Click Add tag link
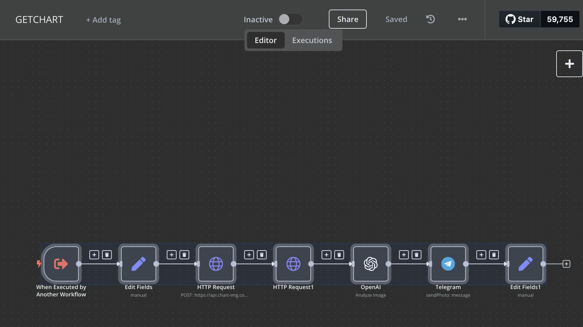 pos(103,20)
